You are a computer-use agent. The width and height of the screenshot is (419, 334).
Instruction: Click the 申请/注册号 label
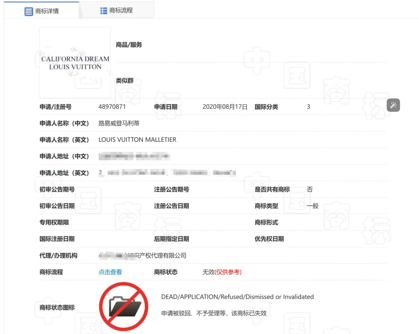[55, 107]
